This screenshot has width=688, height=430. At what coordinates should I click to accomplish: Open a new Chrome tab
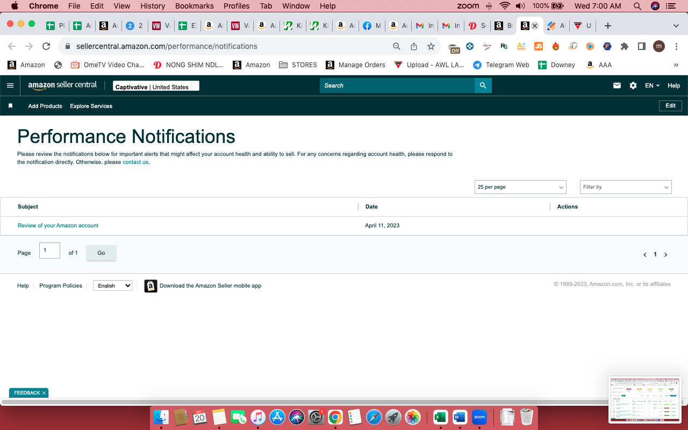pyautogui.click(x=608, y=26)
